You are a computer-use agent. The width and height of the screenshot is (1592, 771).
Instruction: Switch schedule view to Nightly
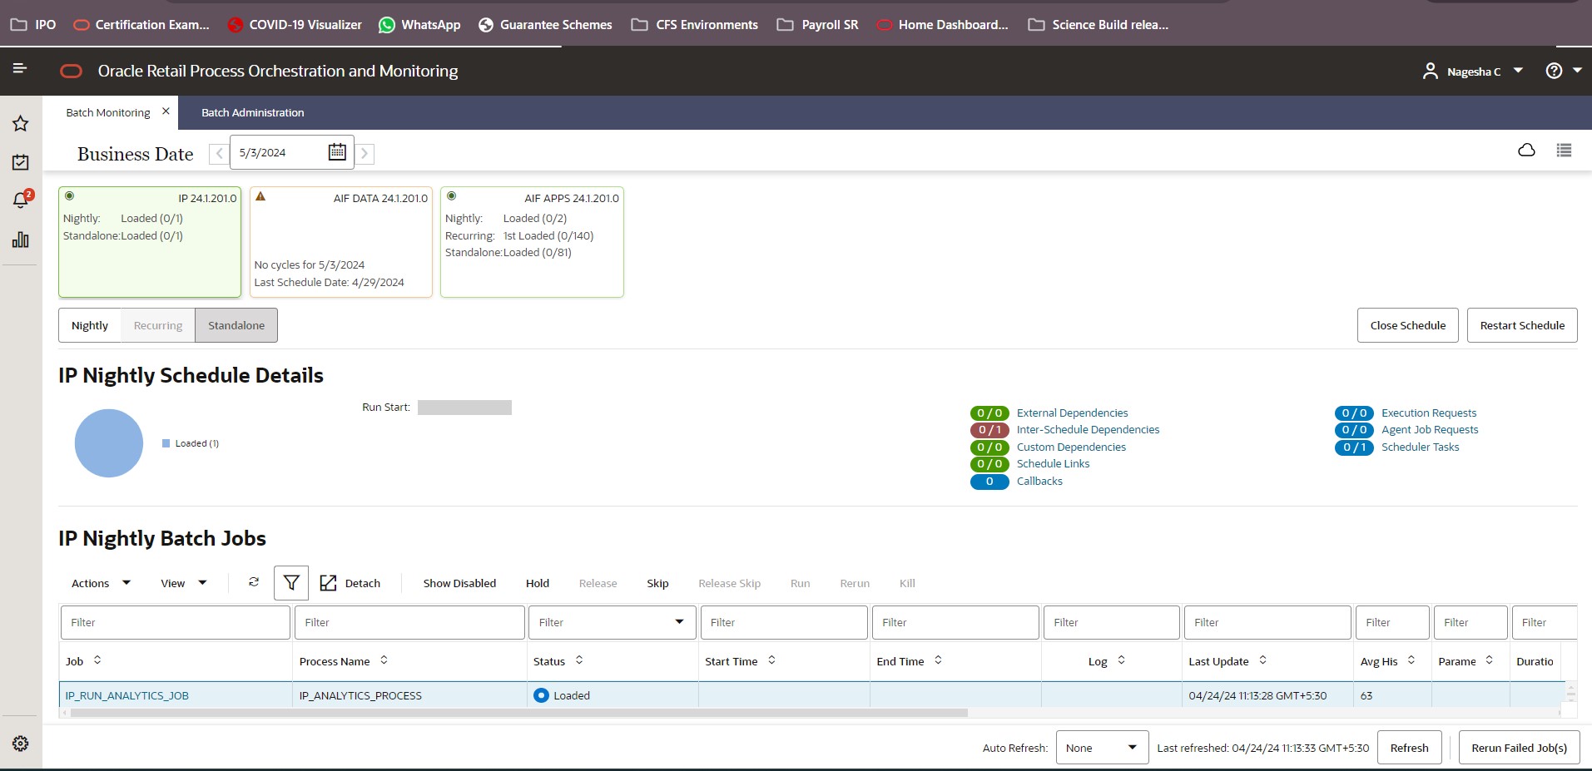point(89,325)
